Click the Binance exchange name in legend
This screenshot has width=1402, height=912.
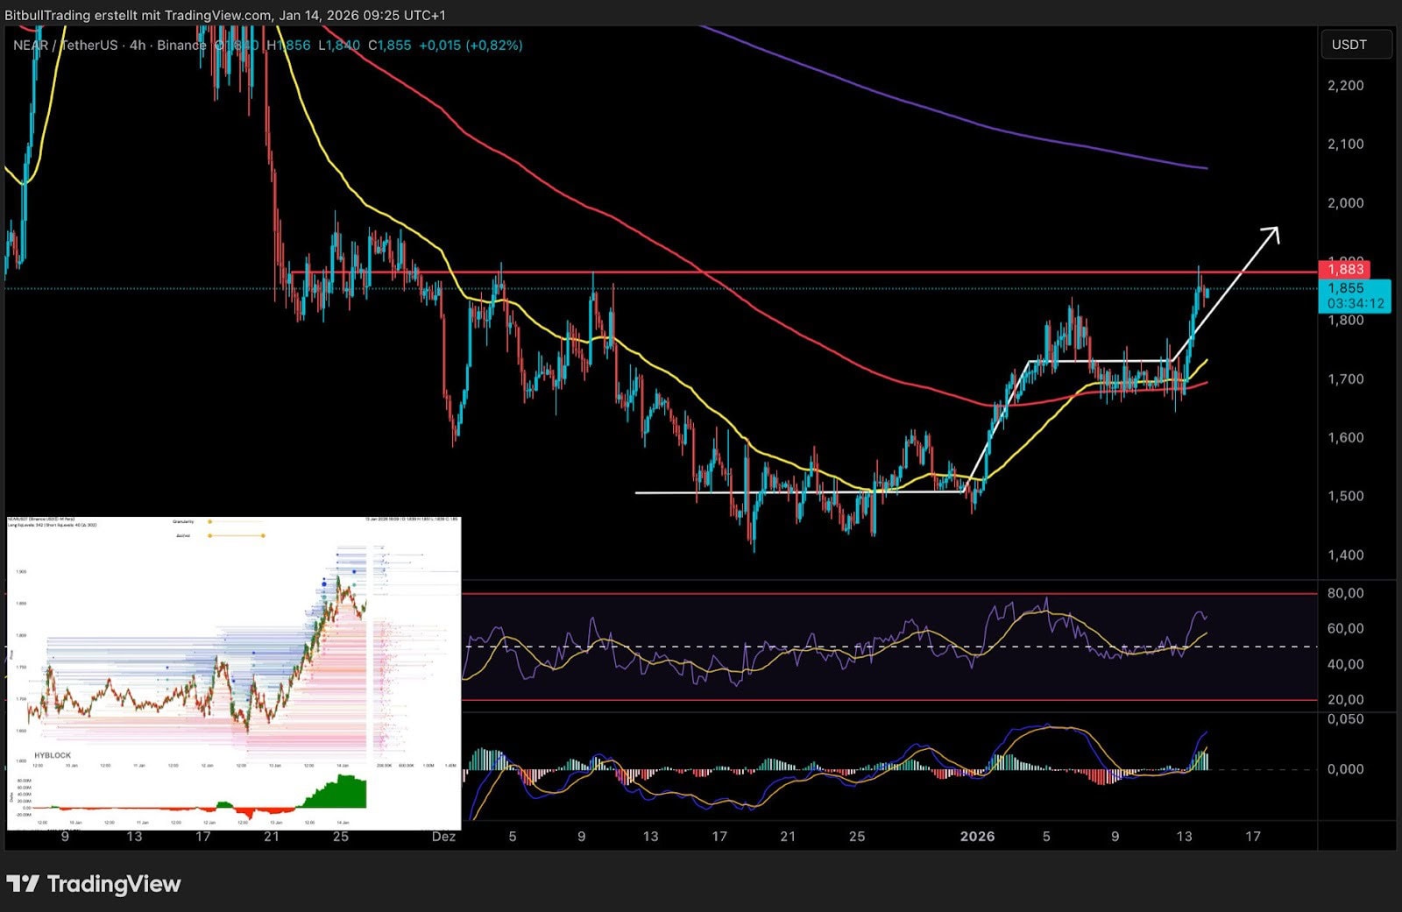click(181, 45)
